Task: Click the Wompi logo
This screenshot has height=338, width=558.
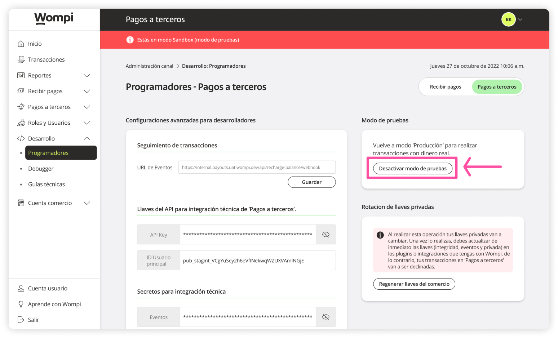Action: (54, 18)
